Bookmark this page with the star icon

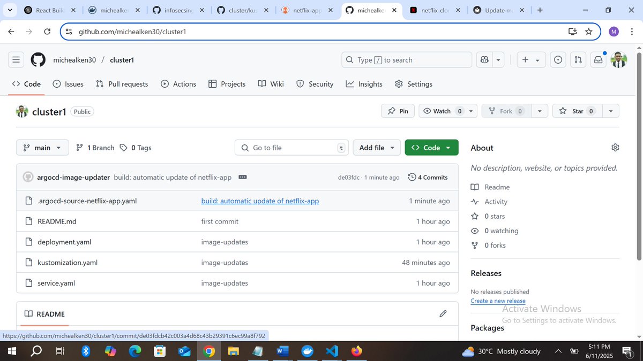(x=589, y=32)
